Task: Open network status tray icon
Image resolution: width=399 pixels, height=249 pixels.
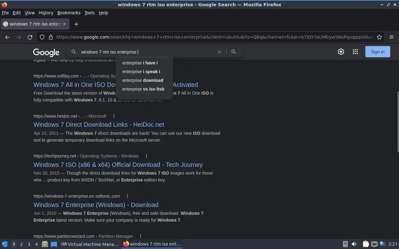Action: [374, 244]
